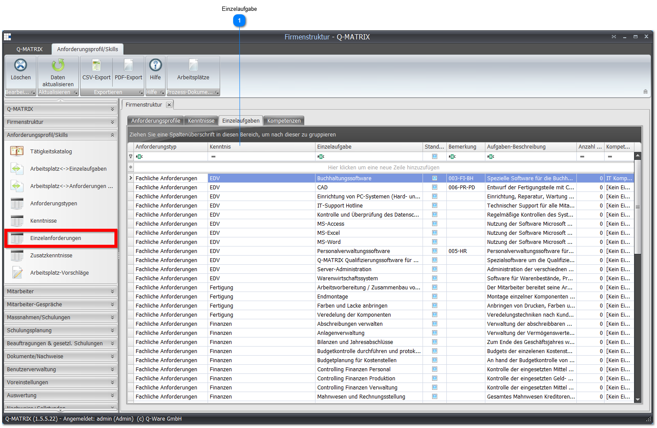Switch to the Kompetenzen tab
657x428 pixels.
coord(284,120)
